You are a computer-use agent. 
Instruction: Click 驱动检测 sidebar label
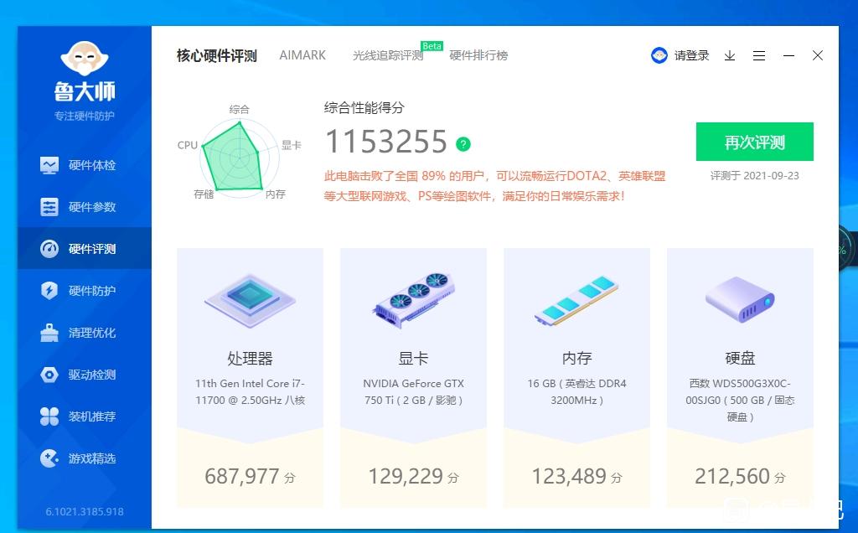pyautogui.click(x=92, y=375)
